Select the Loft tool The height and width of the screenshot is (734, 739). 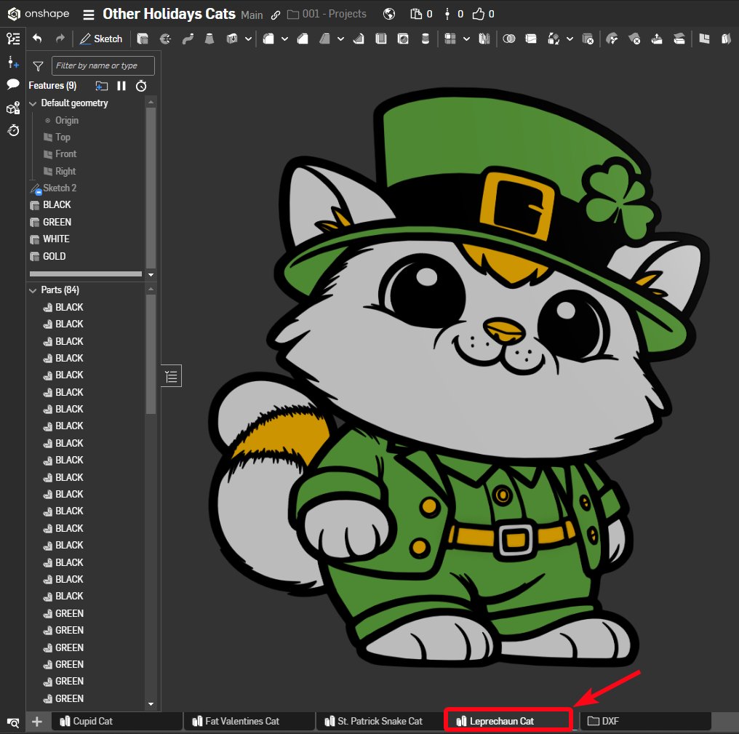(x=209, y=39)
